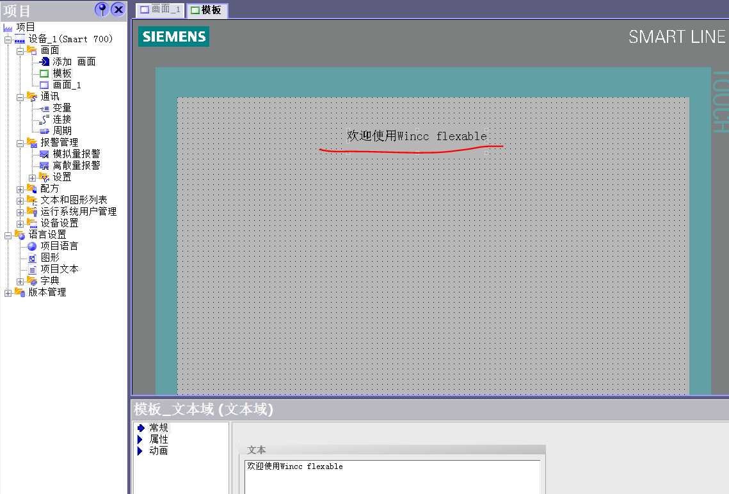Expand the 运行系统用户管理 folder
This screenshot has width=729, height=494.
(20, 212)
